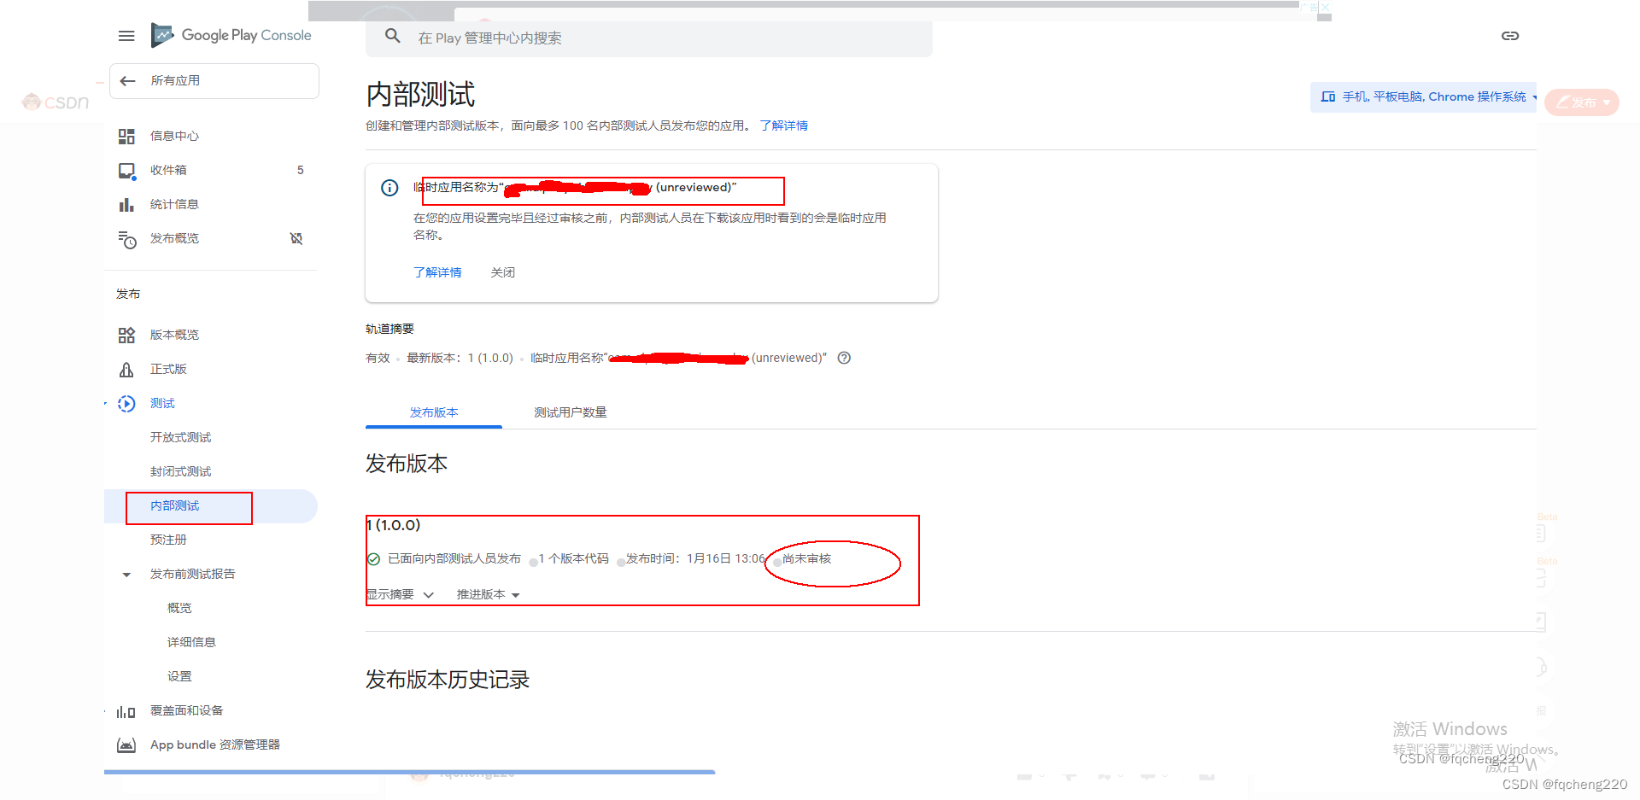Viewport: 1640px width, 800px height.
Task: Switch to the 测试用户数量 tab
Action: [x=569, y=412]
